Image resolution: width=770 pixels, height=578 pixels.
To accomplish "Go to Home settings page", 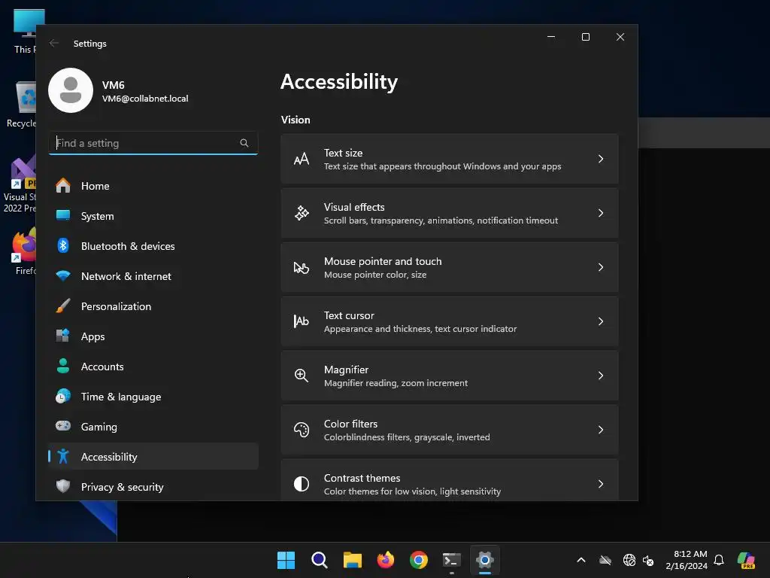I will 153,186.
